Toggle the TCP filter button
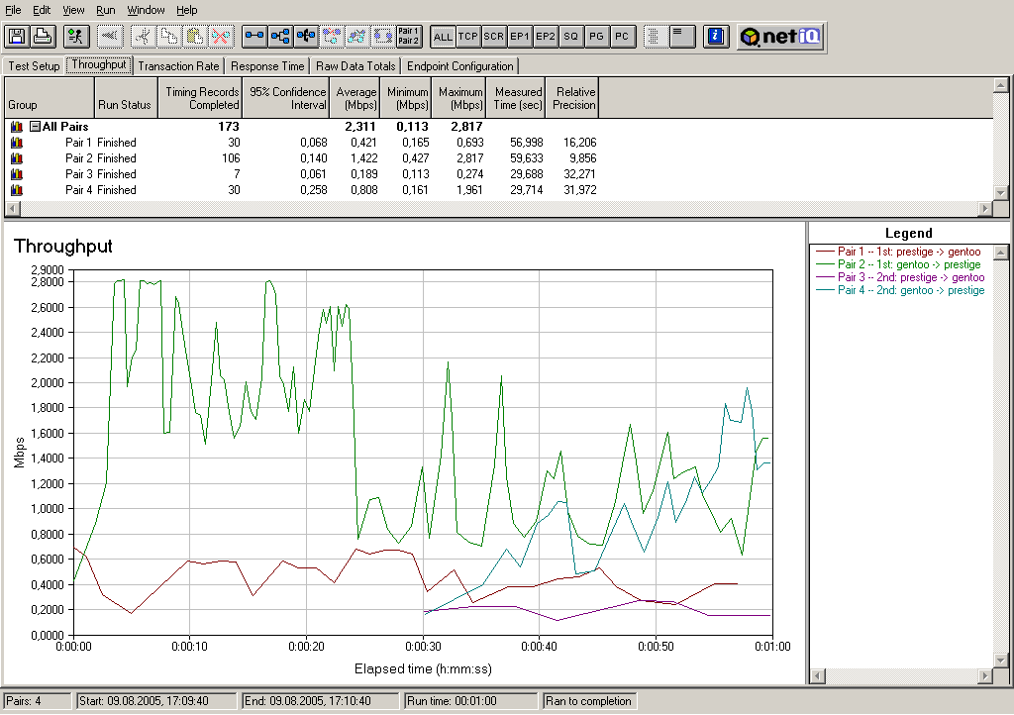This screenshot has width=1014, height=715. pyautogui.click(x=468, y=37)
